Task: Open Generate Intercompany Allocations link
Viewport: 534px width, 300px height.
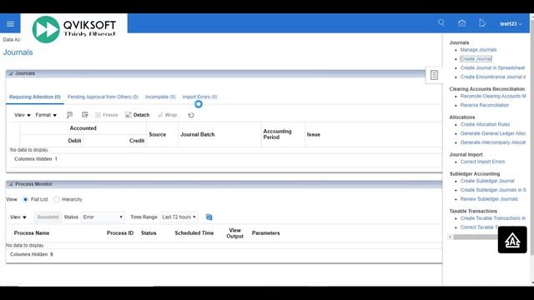Action: [493, 142]
